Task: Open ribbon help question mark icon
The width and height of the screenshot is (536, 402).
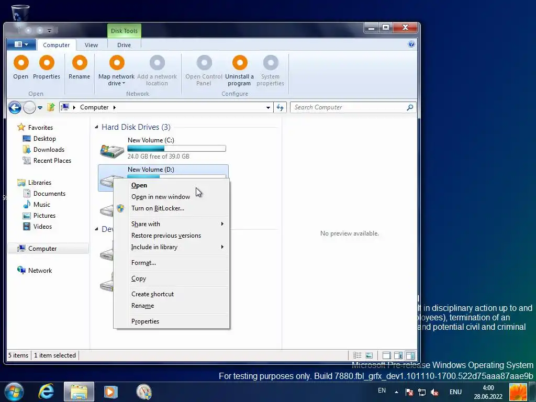Action: tap(411, 44)
